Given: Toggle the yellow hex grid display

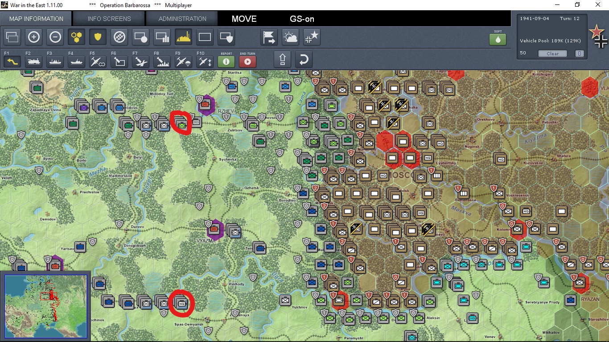Looking at the screenshot, I should [x=76, y=37].
